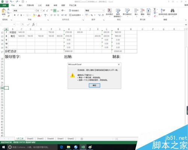The width and height of the screenshot is (188, 150).
Task: Open the File (文件) tab
Action: coord(4,5)
